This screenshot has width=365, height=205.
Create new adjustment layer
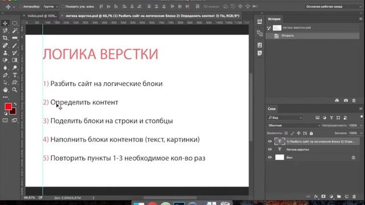tap(331, 196)
